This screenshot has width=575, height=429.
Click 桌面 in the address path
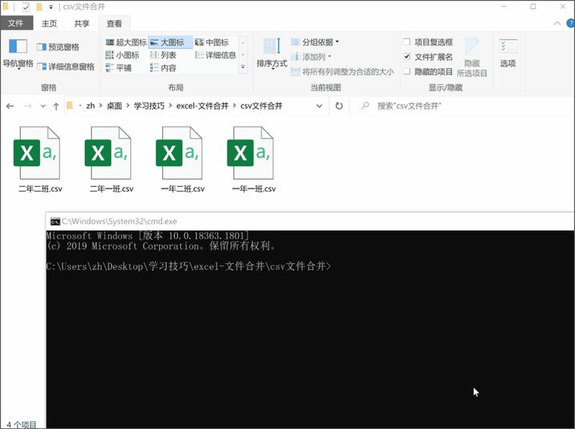[x=114, y=105]
